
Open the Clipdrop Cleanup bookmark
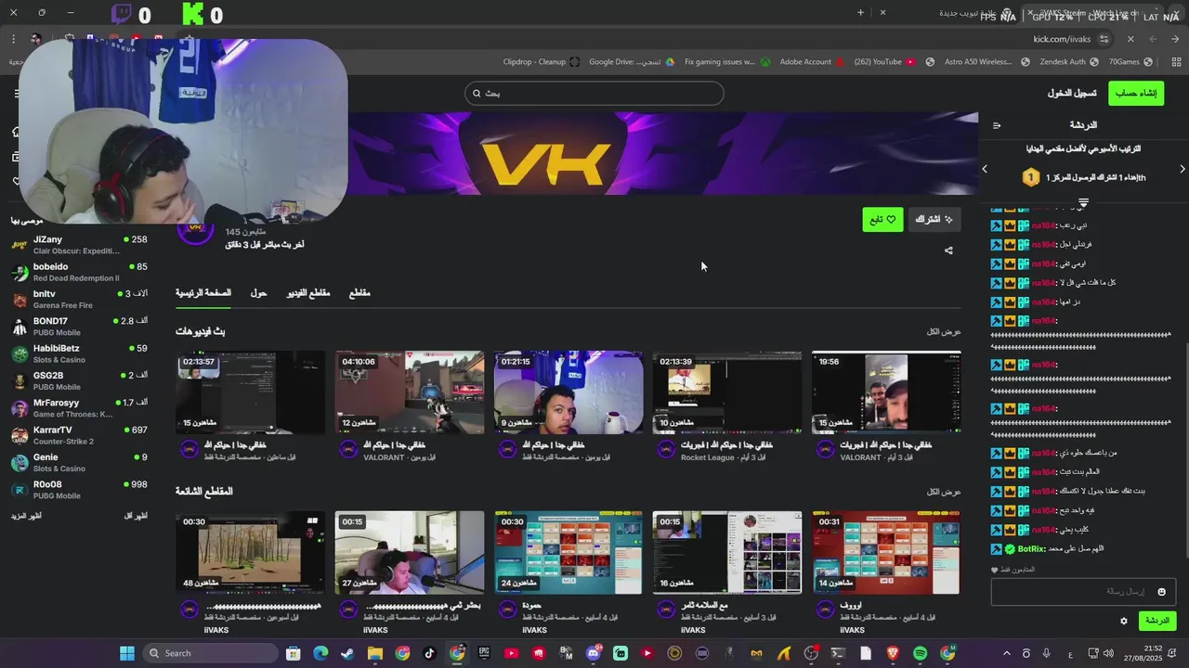click(542, 62)
